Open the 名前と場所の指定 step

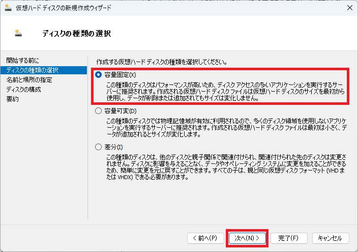(29, 80)
